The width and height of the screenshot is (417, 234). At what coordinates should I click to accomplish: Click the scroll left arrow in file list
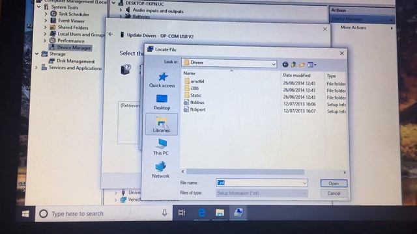point(182,172)
